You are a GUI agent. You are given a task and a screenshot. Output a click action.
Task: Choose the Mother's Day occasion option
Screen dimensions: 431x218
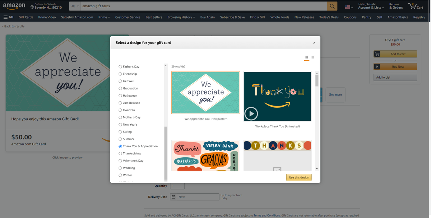click(x=120, y=117)
